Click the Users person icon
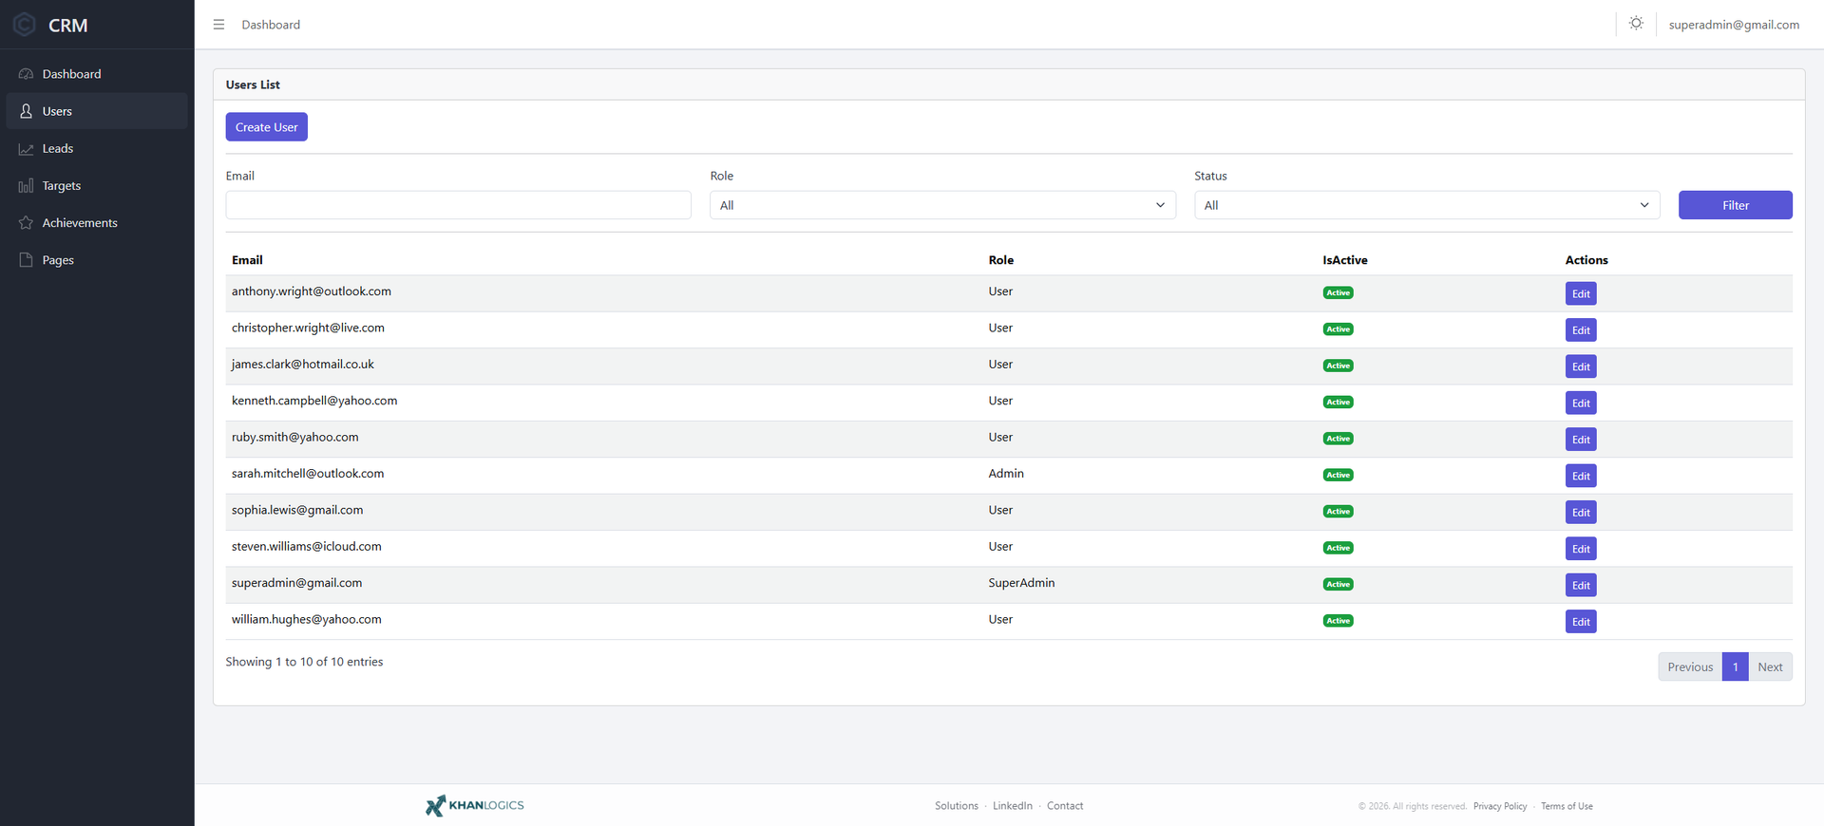 point(26,111)
